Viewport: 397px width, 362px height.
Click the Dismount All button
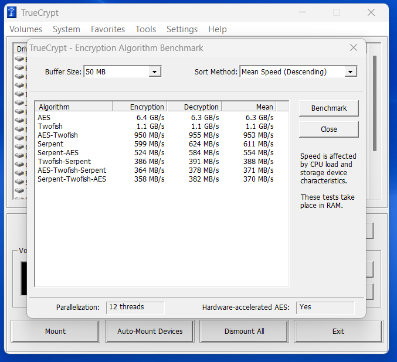pyautogui.click(x=244, y=332)
